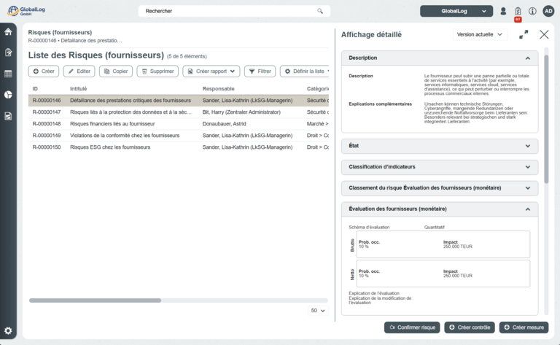Open the table view icon in sidebar
The image size is (560, 345).
8,74
